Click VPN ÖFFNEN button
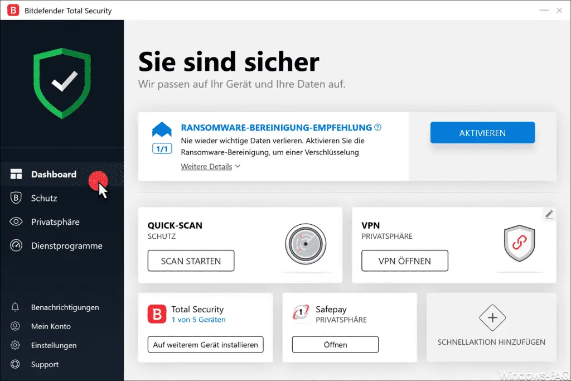The height and width of the screenshot is (381, 571). click(405, 261)
